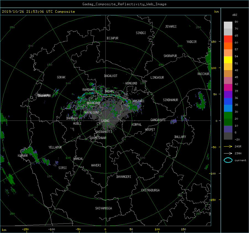Select the magenta 39-42 dBZ color swatch
The height and width of the screenshot is (233, 249).
[228, 88]
